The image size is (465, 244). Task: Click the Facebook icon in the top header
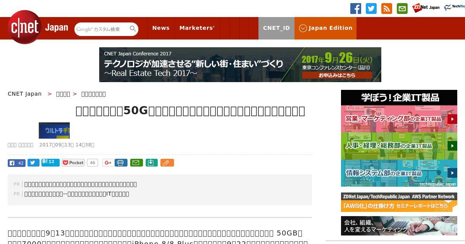356,9
